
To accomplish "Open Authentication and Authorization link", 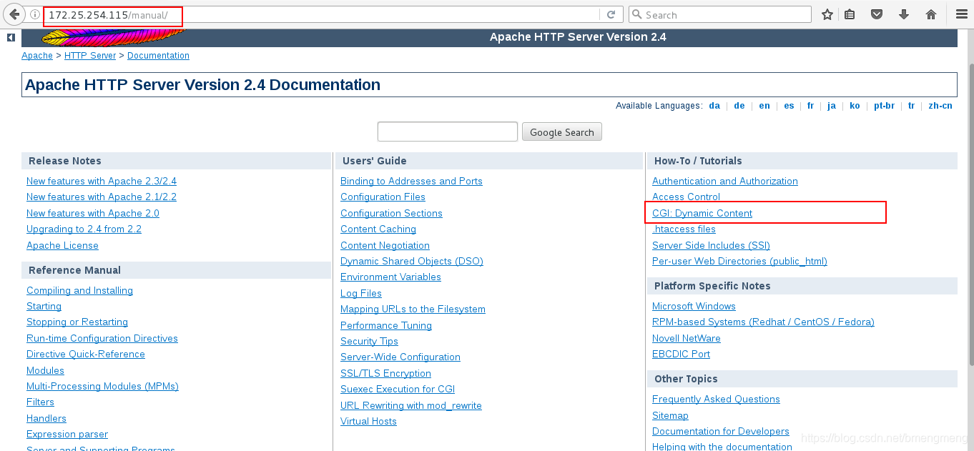I will 725,181.
